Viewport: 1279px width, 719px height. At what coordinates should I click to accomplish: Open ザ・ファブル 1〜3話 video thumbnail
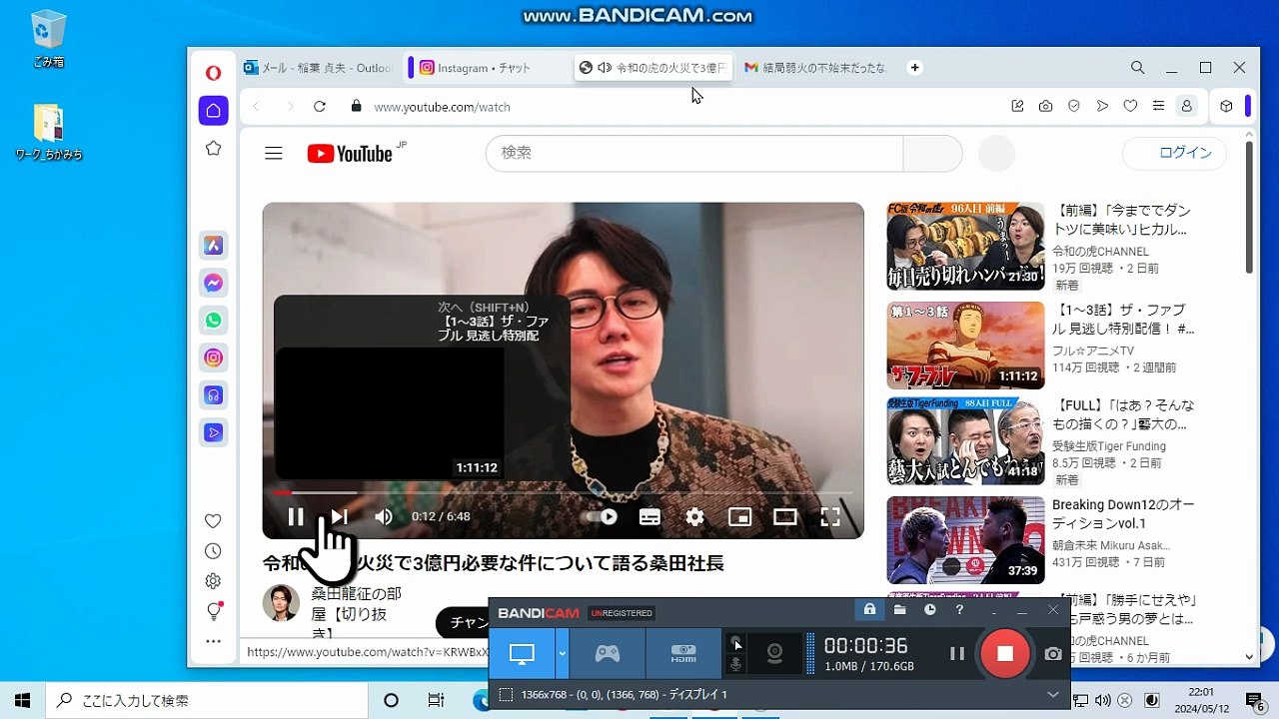coord(965,346)
